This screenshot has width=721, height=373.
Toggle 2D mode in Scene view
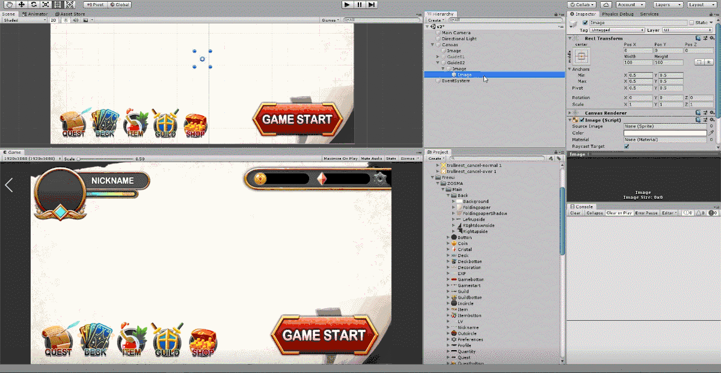(x=54, y=20)
